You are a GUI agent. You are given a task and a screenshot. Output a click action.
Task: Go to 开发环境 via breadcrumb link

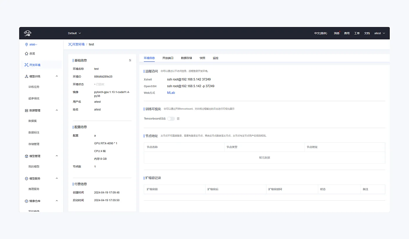pyautogui.click(x=78, y=44)
